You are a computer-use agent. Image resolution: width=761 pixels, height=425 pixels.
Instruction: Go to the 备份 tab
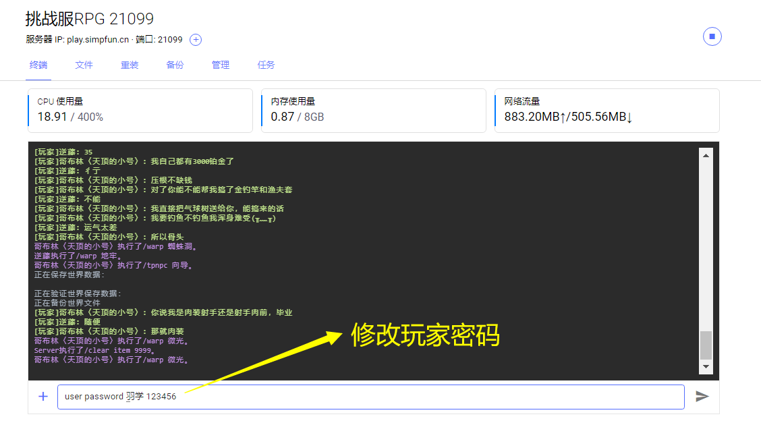tap(175, 65)
